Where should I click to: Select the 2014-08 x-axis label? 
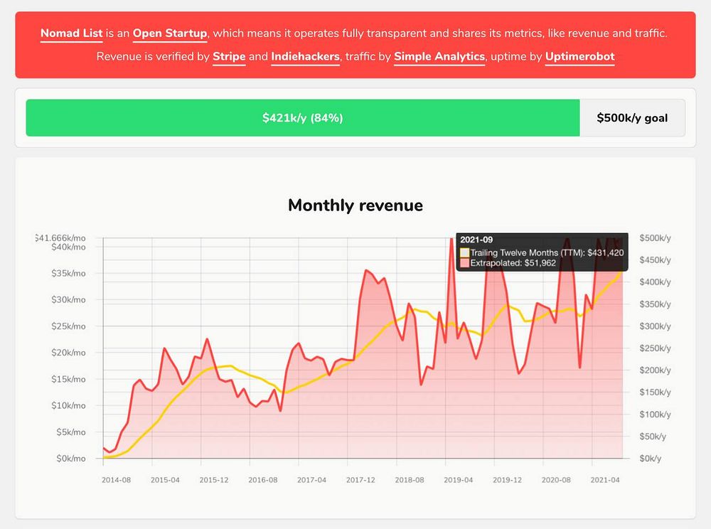click(x=116, y=480)
